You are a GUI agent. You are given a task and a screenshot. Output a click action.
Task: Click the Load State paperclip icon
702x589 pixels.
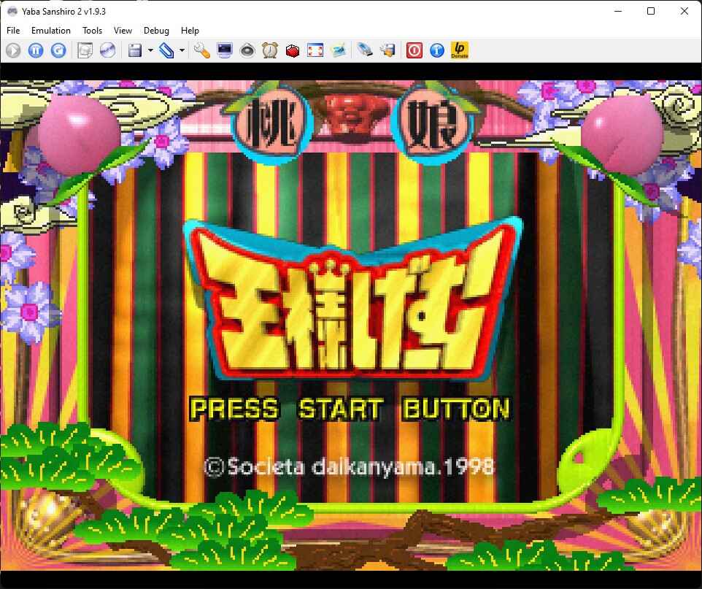tap(166, 50)
